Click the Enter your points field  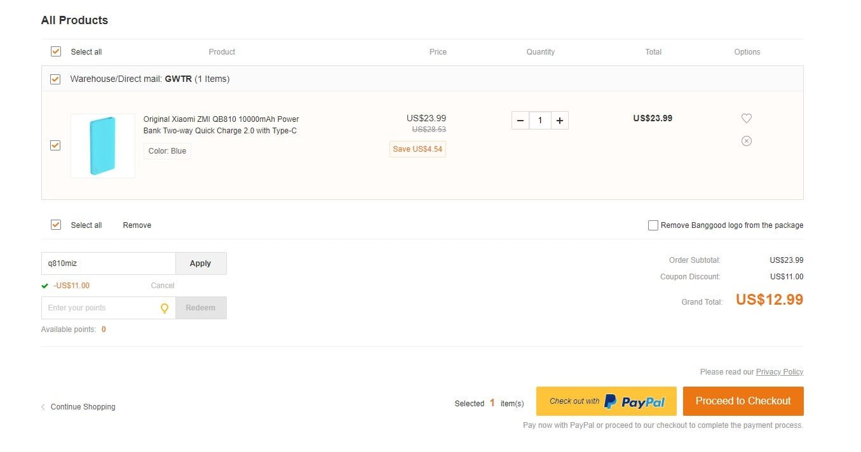(108, 308)
